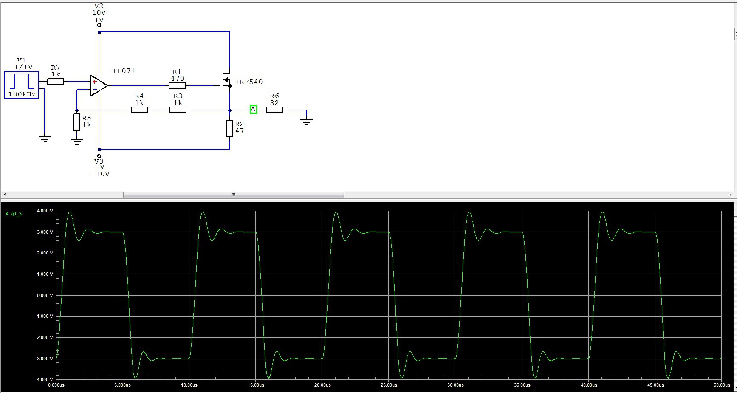Click the '40.00us' time axis label
The width and height of the screenshot is (737, 393).
click(589, 385)
